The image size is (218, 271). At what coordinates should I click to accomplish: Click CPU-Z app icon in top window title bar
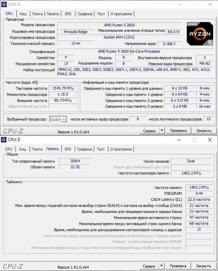tap(4, 4)
